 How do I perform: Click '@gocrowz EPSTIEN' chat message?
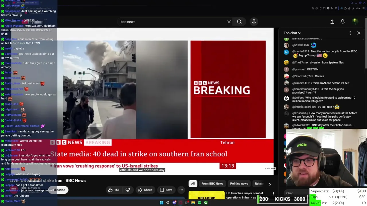(x=305, y=69)
